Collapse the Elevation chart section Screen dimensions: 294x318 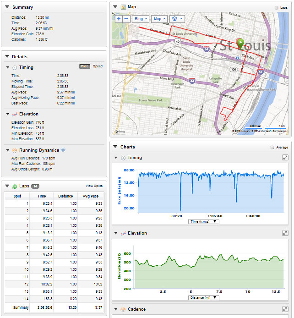click(116, 233)
